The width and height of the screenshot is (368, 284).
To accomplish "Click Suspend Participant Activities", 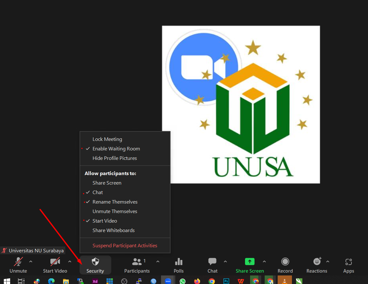I will (x=125, y=246).
